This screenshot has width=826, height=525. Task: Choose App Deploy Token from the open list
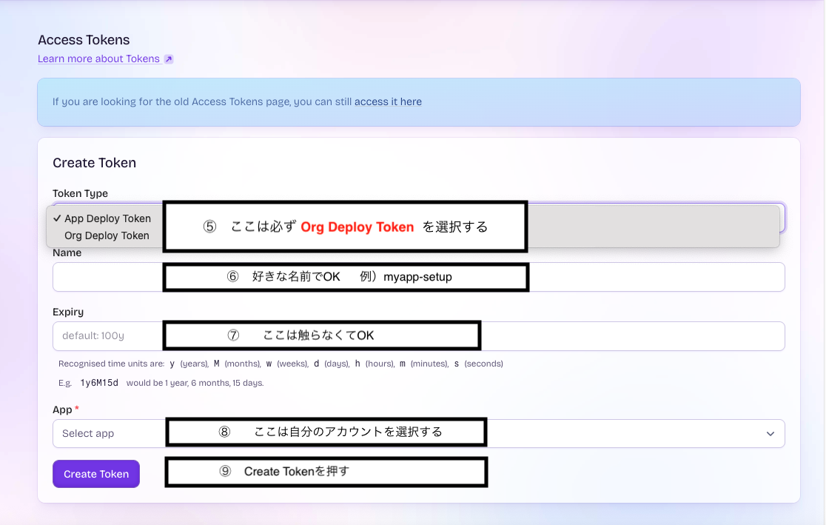tap(107, 218)
